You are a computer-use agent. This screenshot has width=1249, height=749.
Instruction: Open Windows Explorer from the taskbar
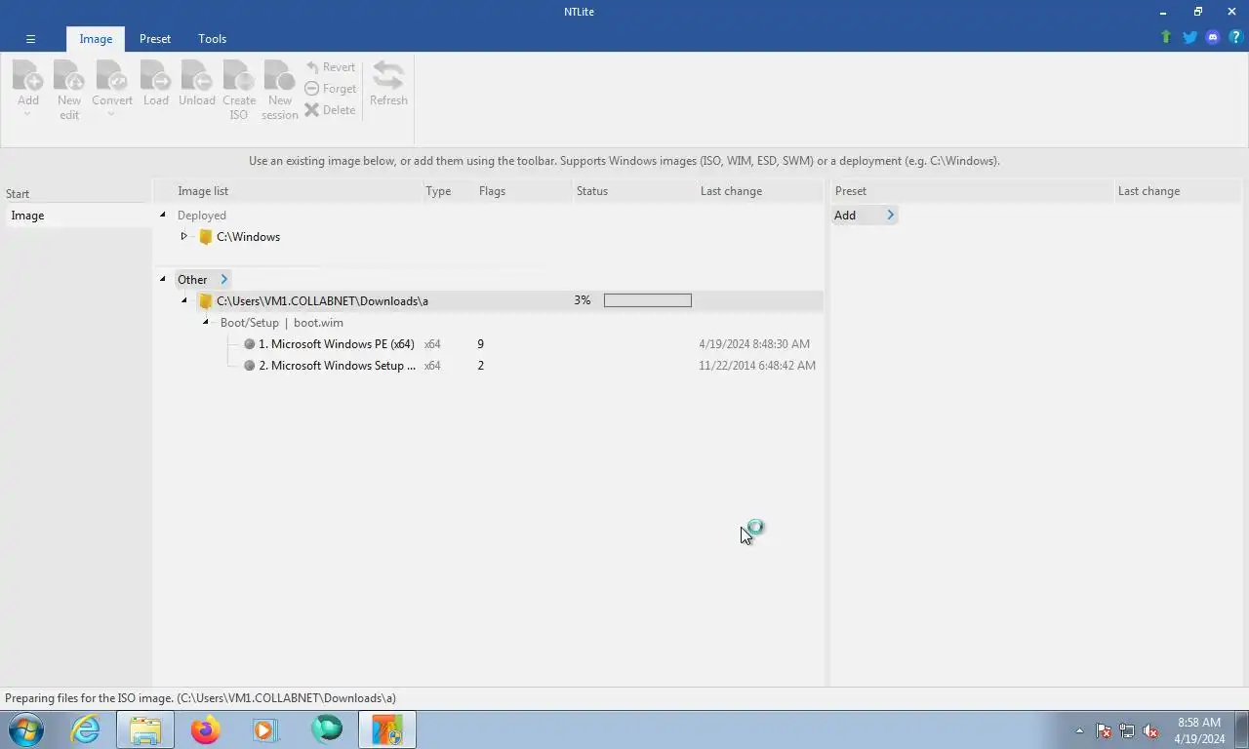145,729
